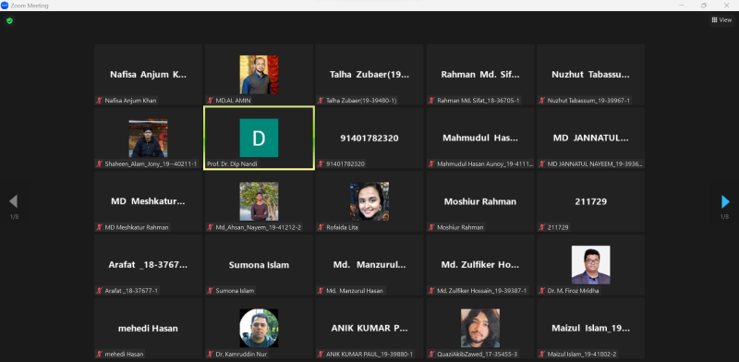This screenshot has height=362, width=739.
Task: Click the Zoom logo in title bar
Action: pos(5,6)
